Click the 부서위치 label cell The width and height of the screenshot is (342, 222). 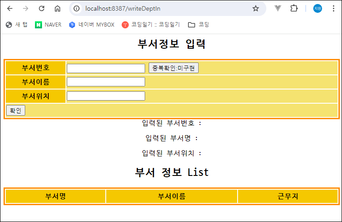coord(35,96)
